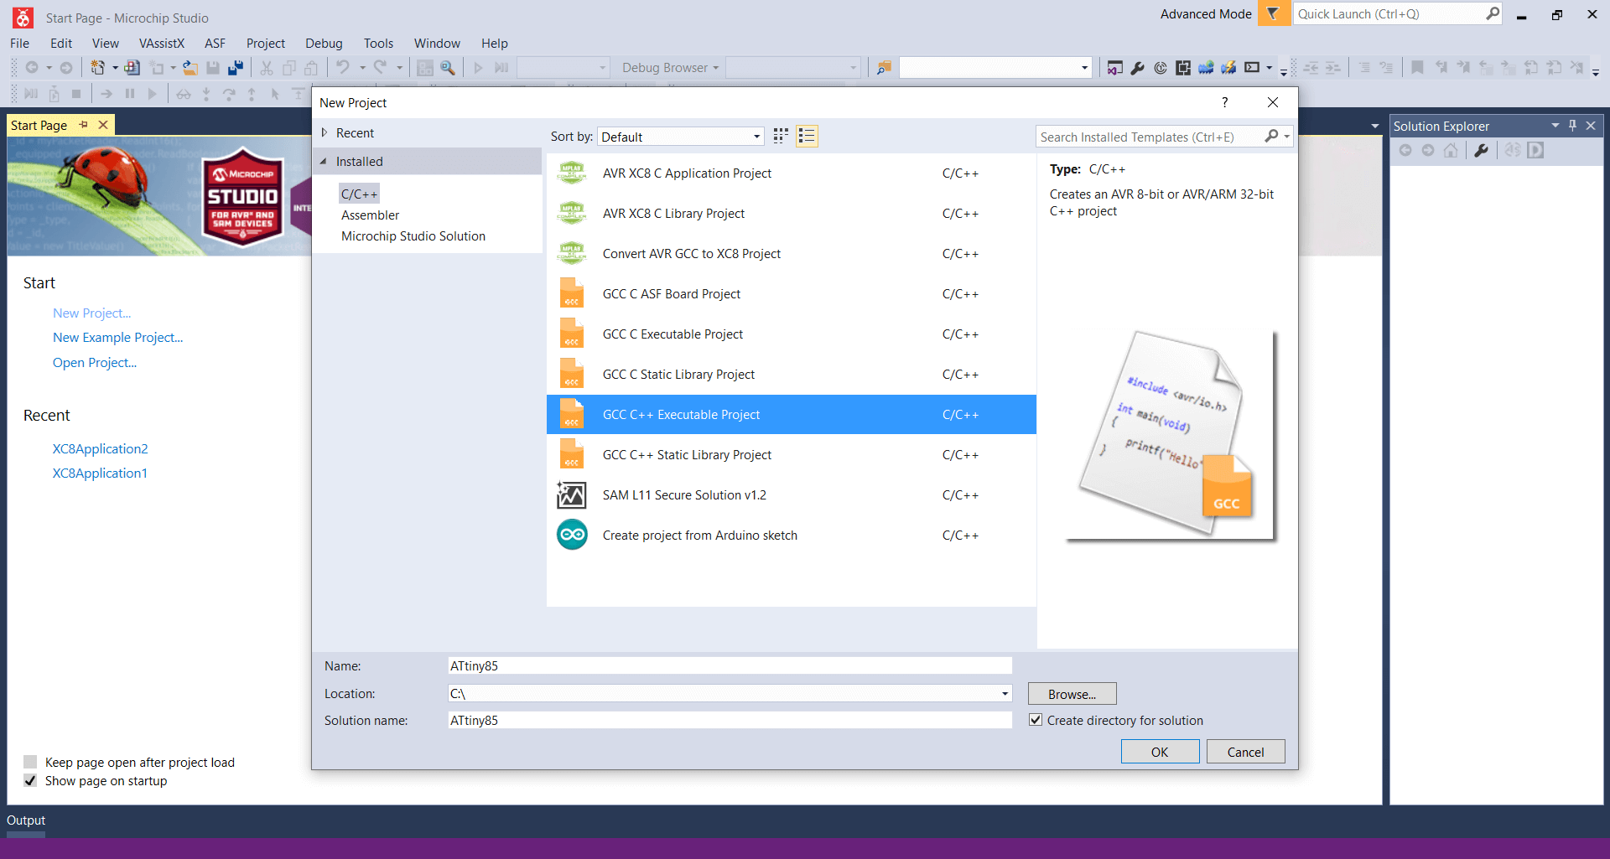Open the Tools menu

[378, 44]
